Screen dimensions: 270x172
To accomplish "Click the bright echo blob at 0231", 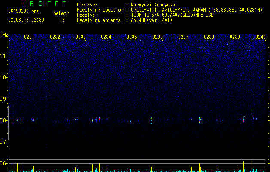I will [33, 120].
